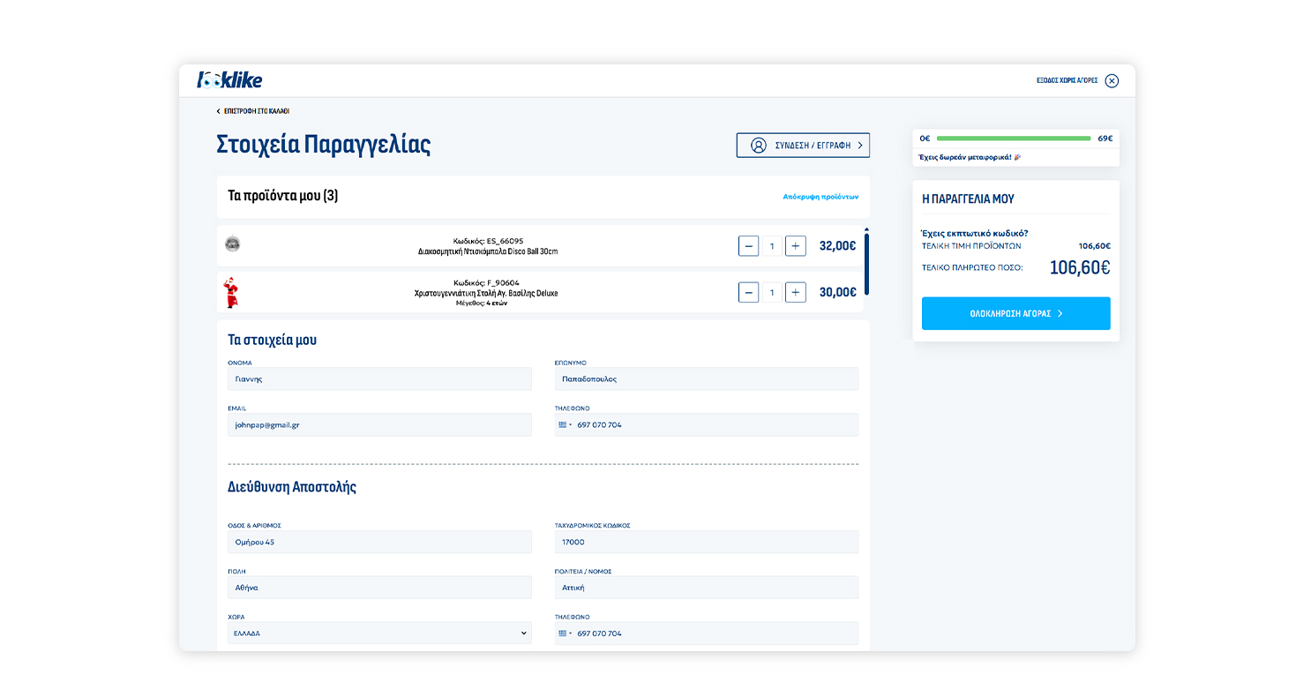Go back via ΕΠΙΣΤΡΟΦΗ ΣΤΟ ΚΑΛΑΘΙ link

(256, 111)
